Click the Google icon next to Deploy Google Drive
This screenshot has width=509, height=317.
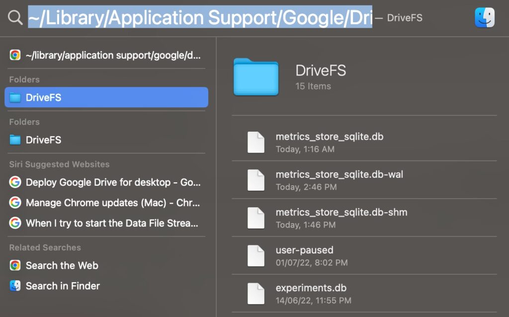pyautogui.click(x=14, y=182)
